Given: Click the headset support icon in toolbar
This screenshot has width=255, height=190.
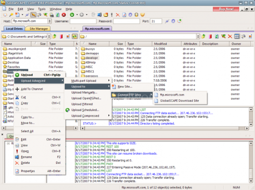Looking at the screenshot, I should pyautogui.click(x=136, y=15).
